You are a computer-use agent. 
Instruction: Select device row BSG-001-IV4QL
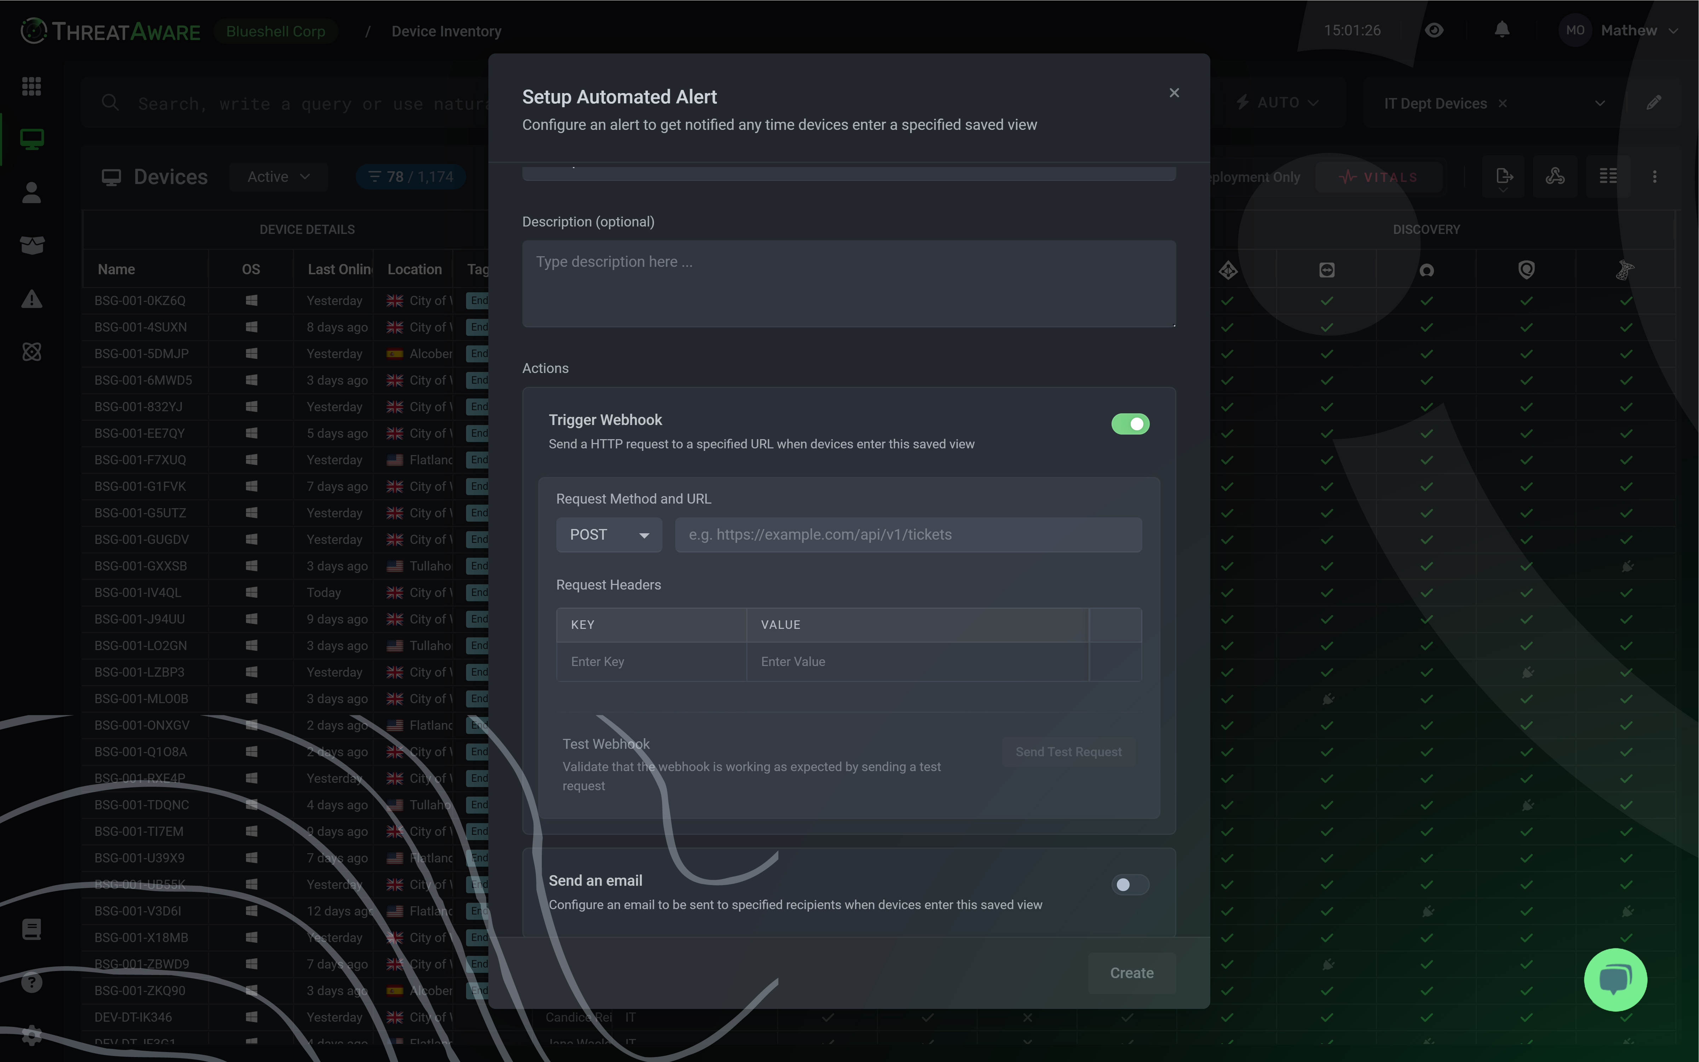pos(138,593)
